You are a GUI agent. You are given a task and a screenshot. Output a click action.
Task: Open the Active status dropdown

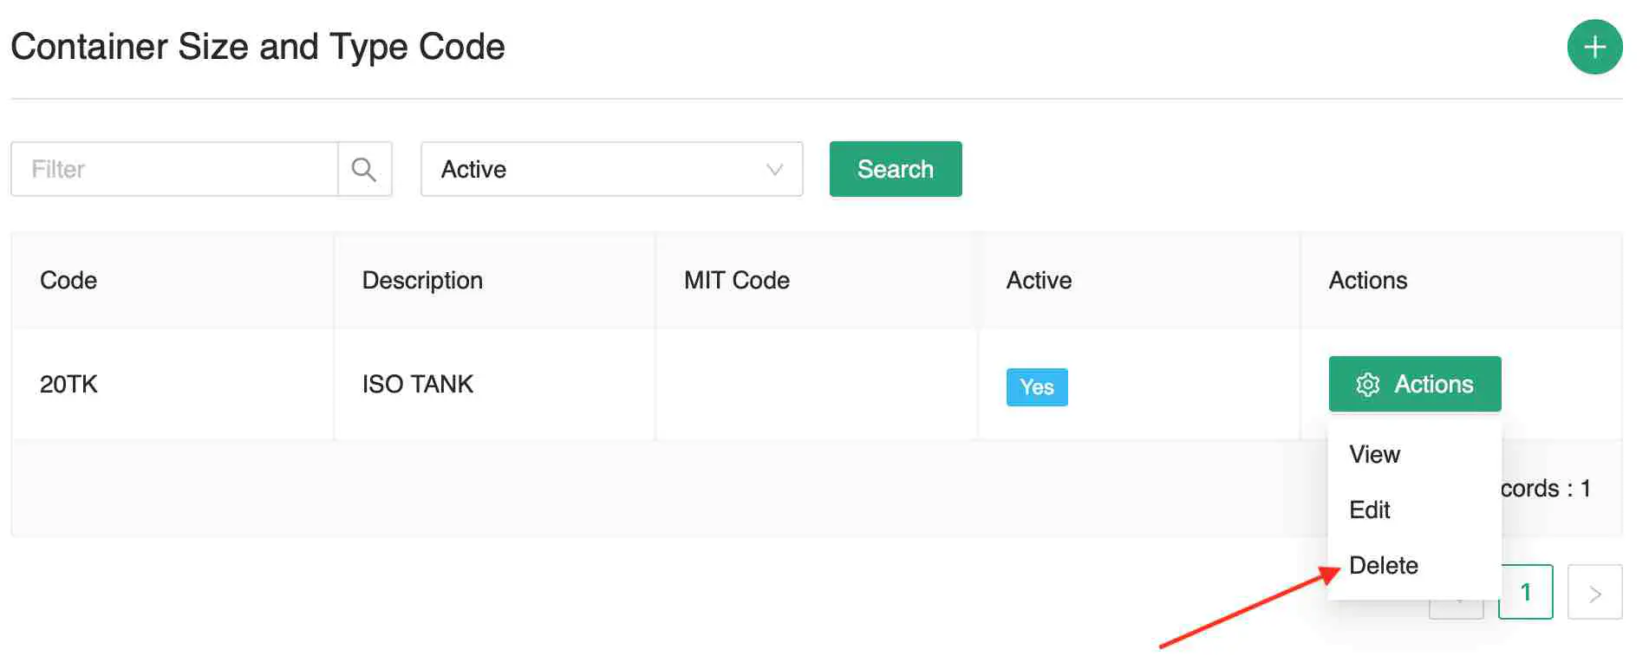(x=611, y=169)
